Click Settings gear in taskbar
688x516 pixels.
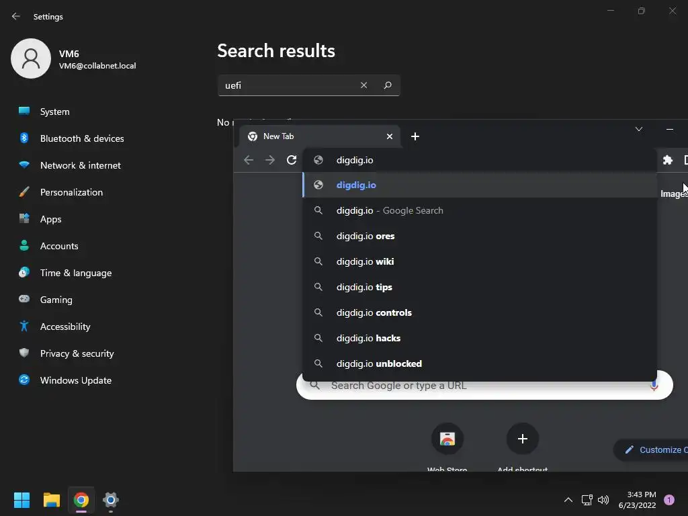tap(111, 500)
